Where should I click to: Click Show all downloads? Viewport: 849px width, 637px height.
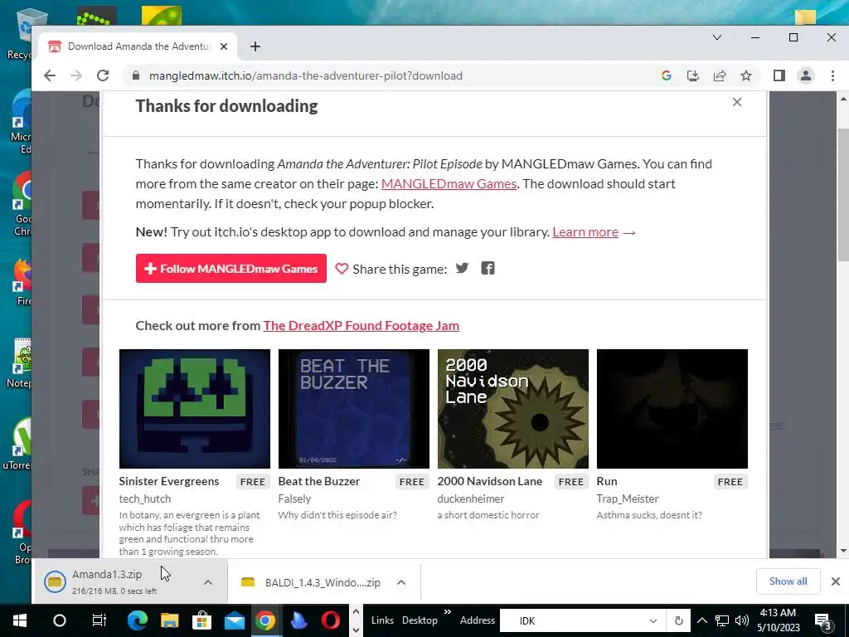click(x=788, y=581)
